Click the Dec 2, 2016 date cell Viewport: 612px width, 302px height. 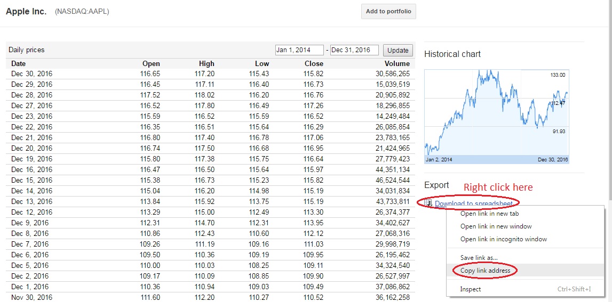pyautogui.click(x=30, y=276)
